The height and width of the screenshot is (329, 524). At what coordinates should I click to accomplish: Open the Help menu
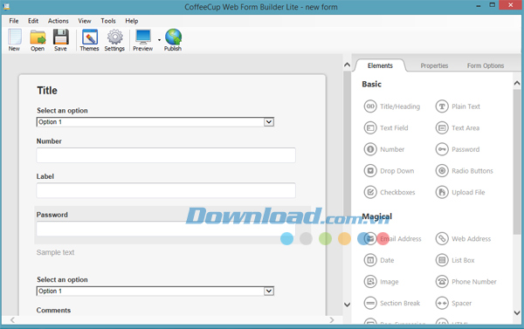132,21
